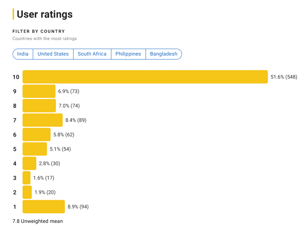Click the 8.4% (89) percentage label

point(76,120)
